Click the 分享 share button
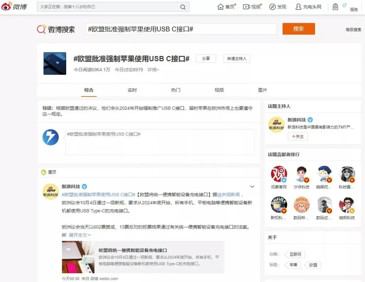The height and width of the screenshot is (282, 365). (x=206, y=59)
